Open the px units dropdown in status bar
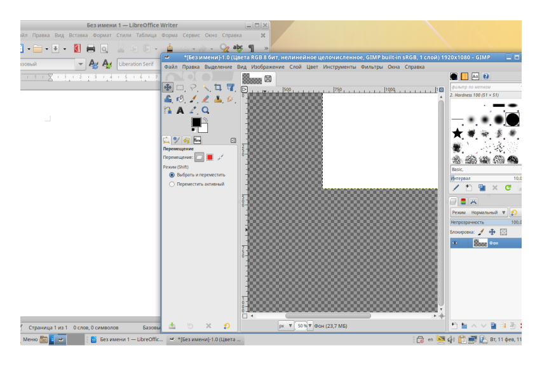 tap(285, 325)
